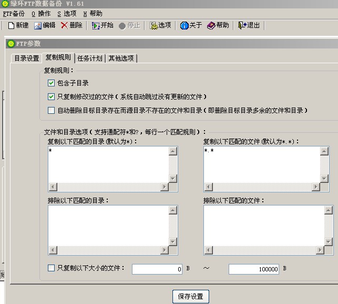Toggle 只复制修改过的文件 checkbox

coord(51,97)
